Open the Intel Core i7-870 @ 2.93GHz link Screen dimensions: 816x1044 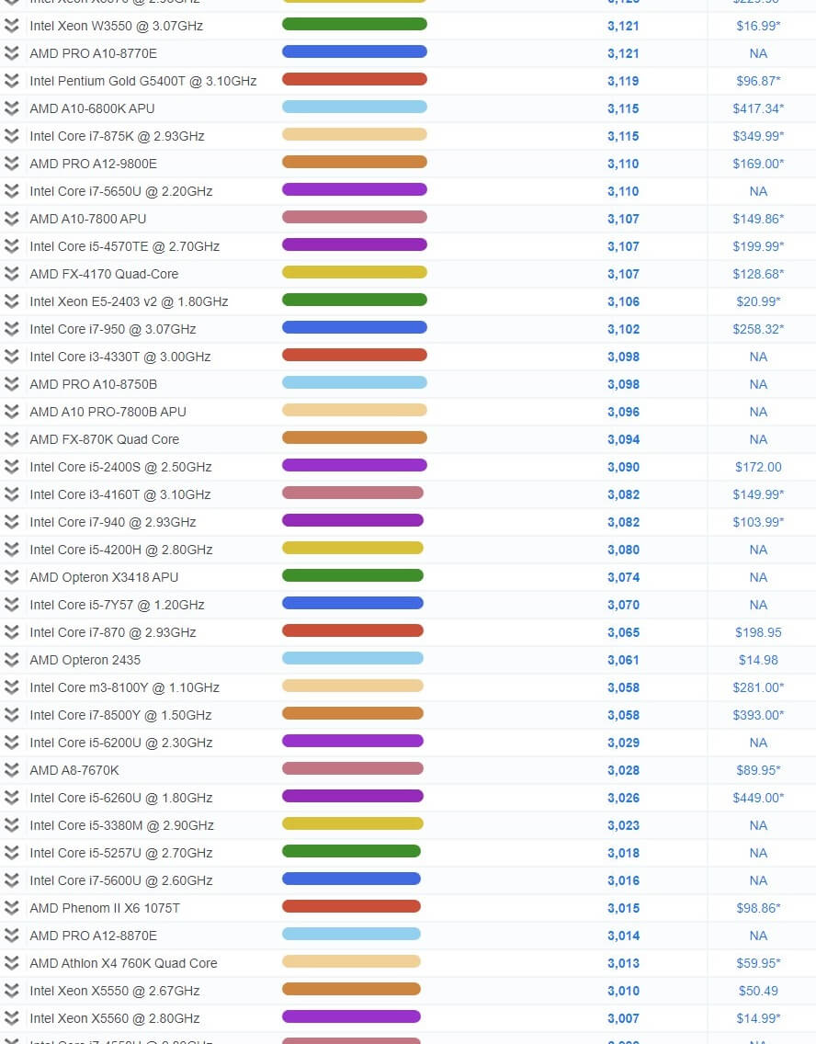coord(112,632)
